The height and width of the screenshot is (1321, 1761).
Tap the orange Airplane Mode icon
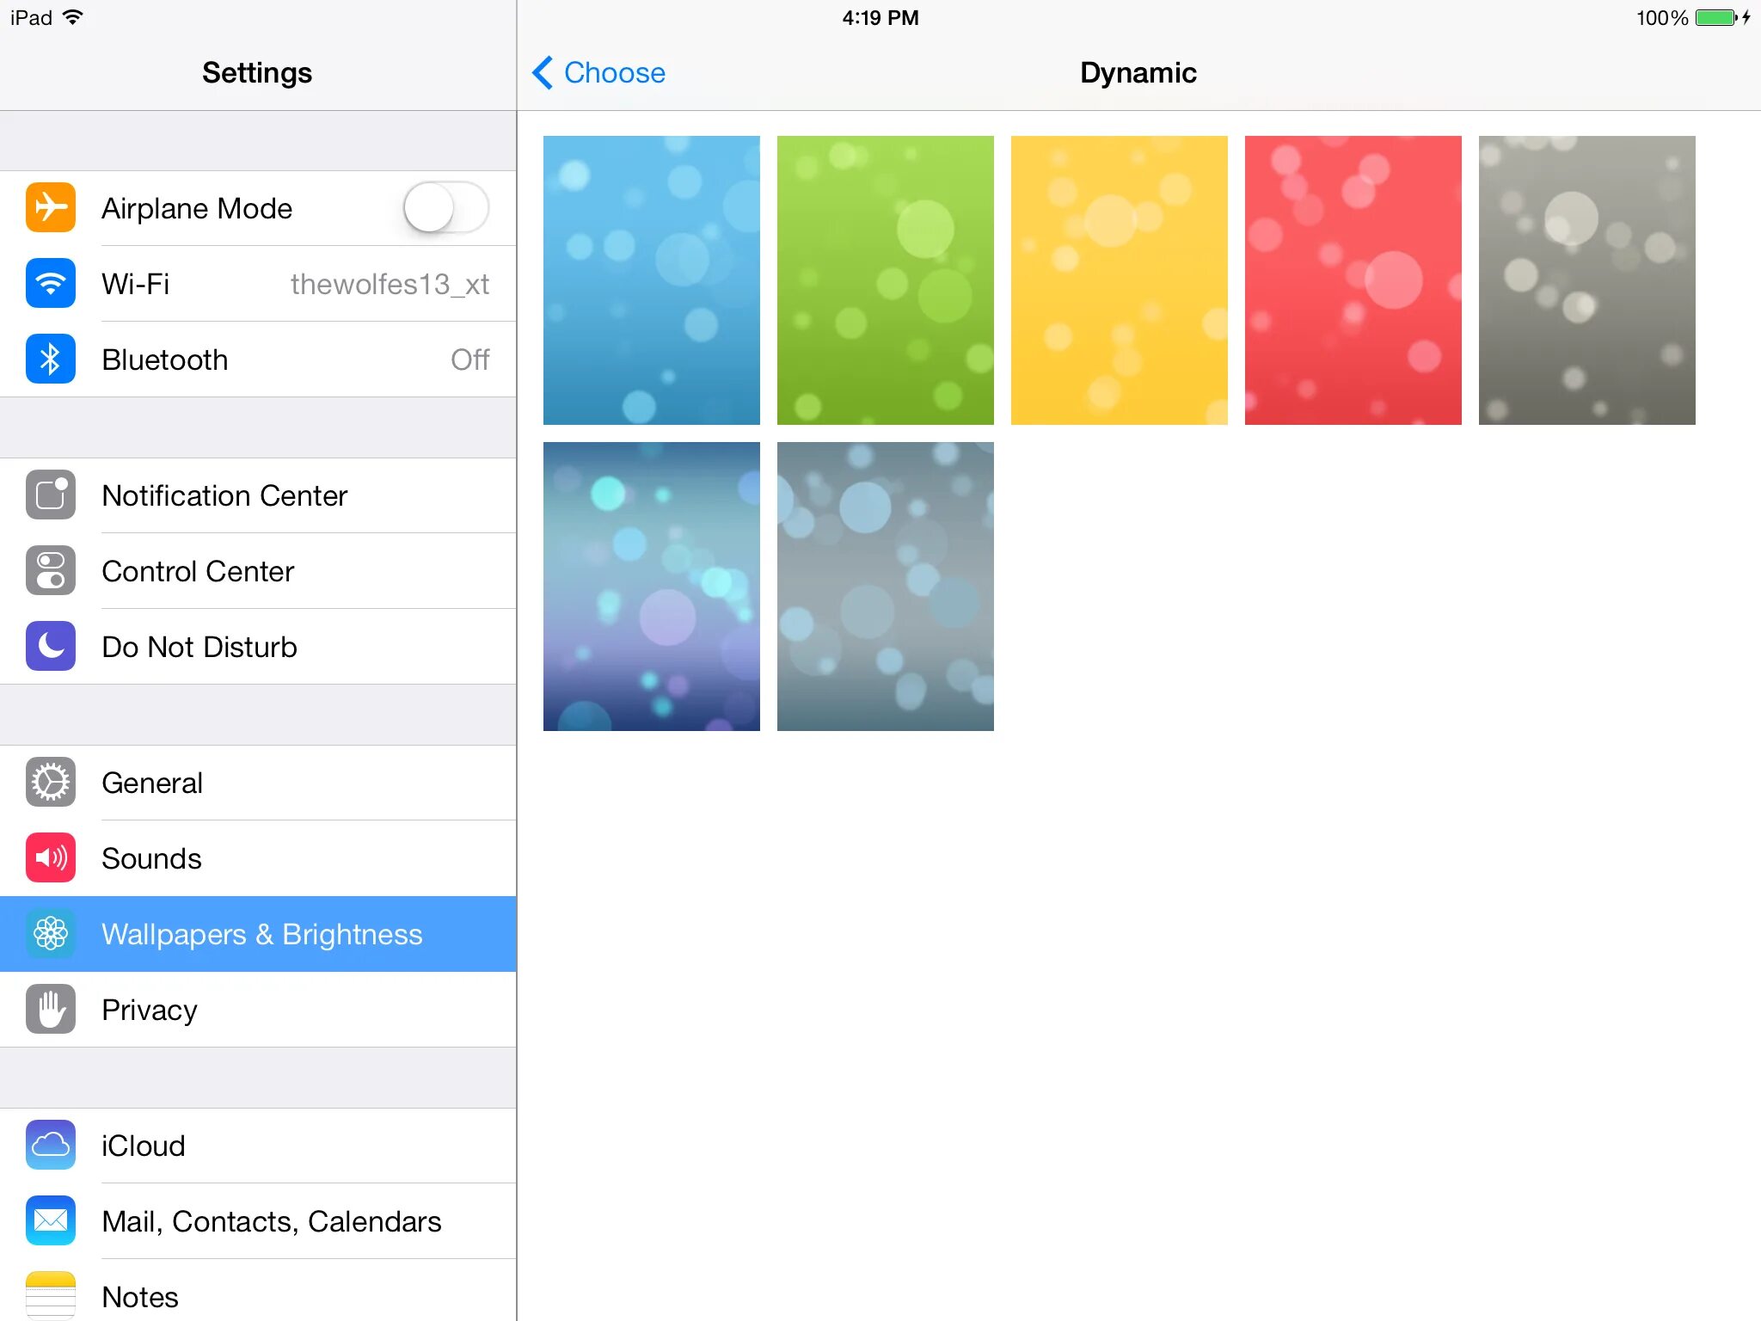51,208
